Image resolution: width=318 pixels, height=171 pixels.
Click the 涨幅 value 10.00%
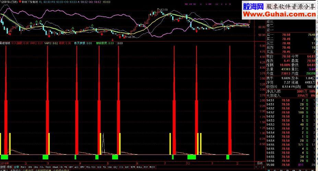[285, 65]
